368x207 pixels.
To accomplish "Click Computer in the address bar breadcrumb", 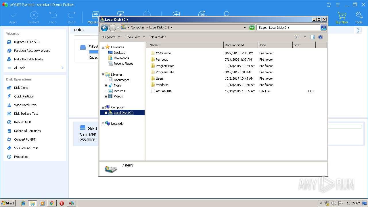I will pos(138,28).
